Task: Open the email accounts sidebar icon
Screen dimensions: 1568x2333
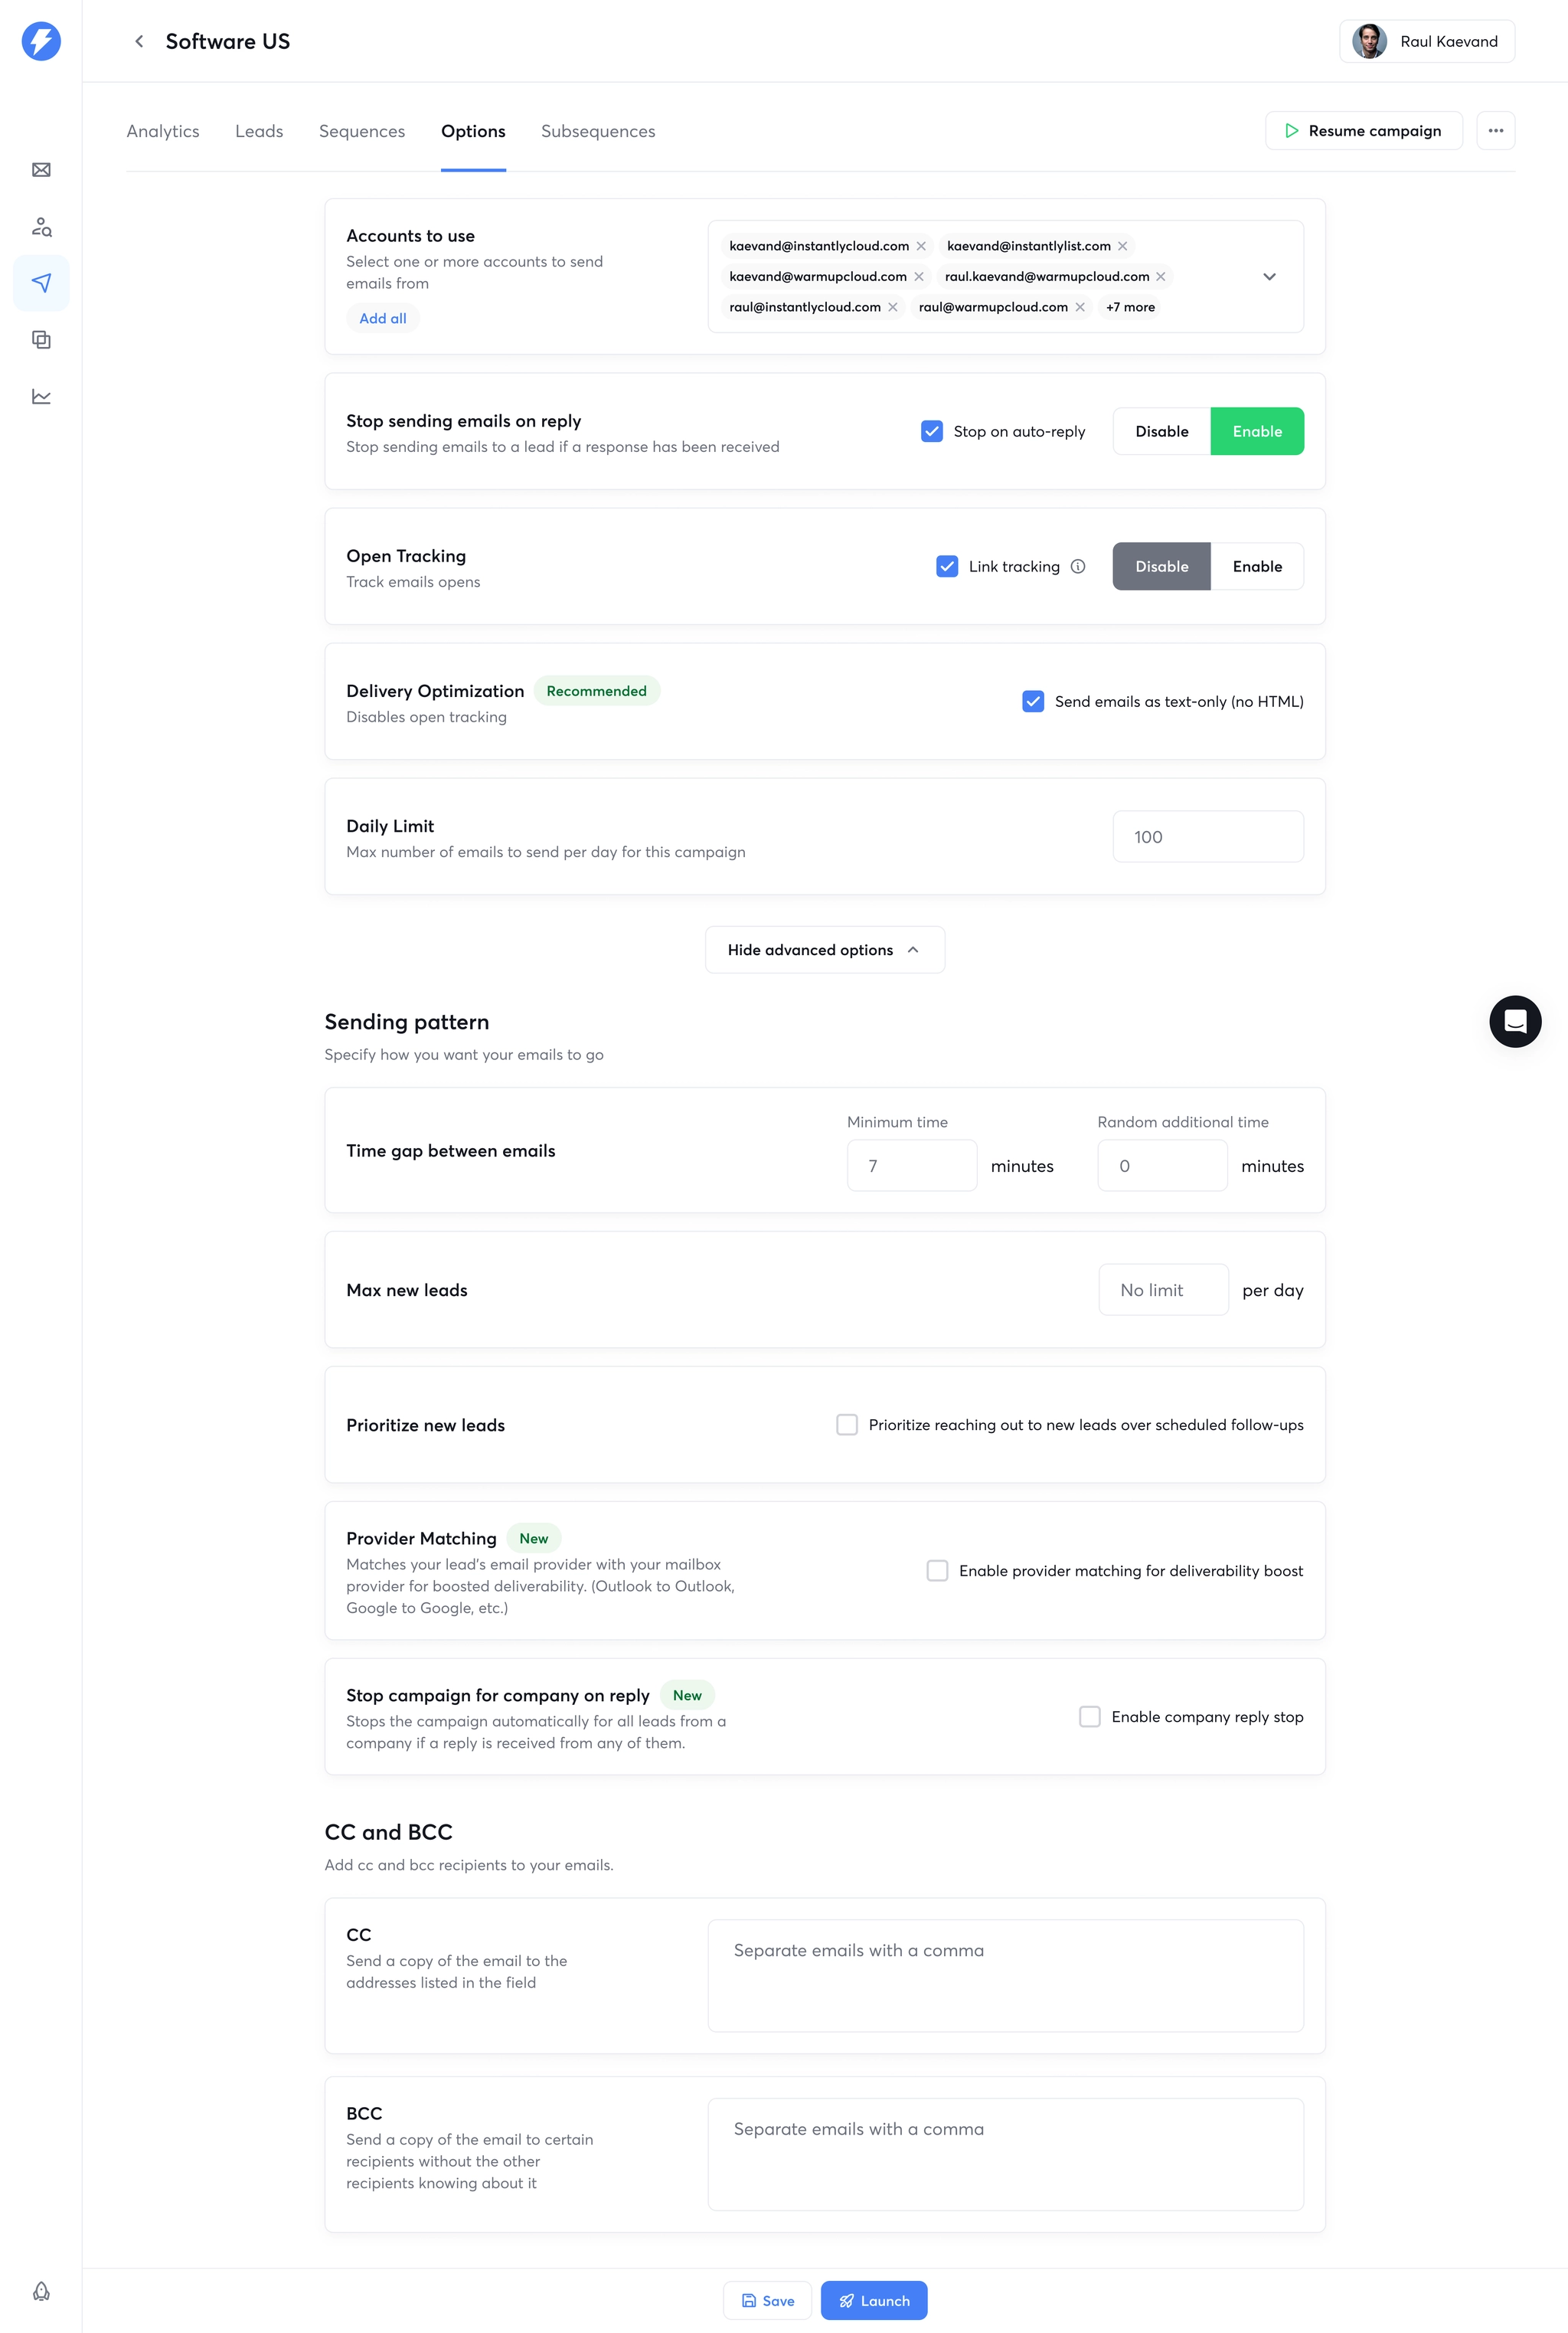Action: point(41,170)
